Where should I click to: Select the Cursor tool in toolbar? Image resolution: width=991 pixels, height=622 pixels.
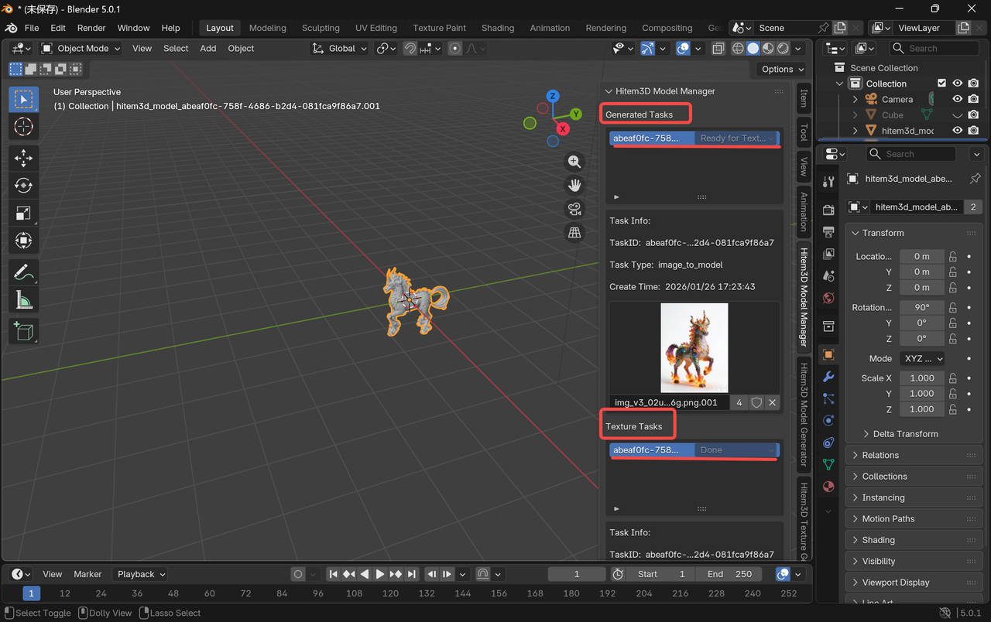23,127
